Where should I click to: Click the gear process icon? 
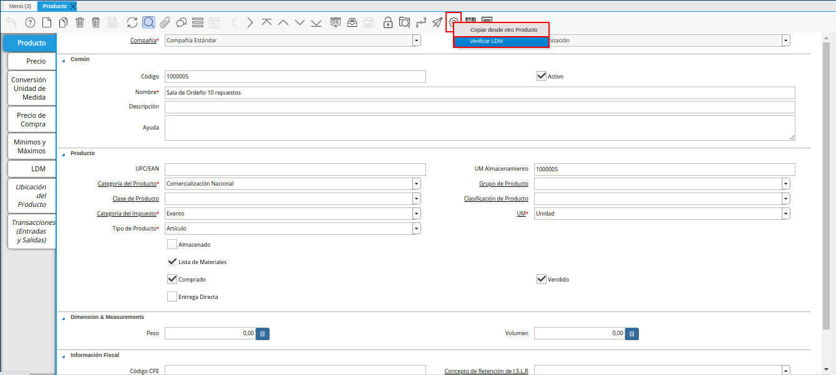pyautogui.click(x=454, y=22)
